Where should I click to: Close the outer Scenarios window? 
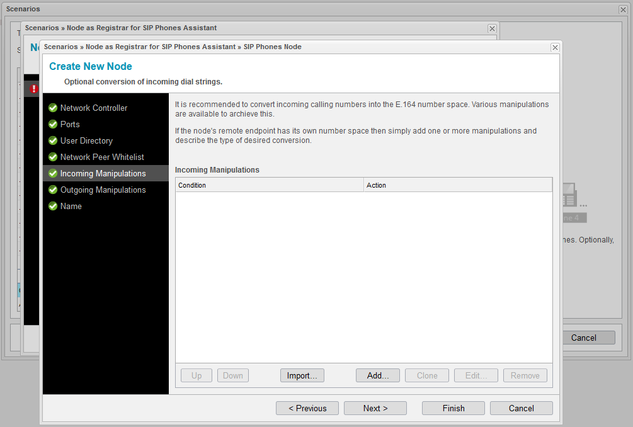click(623, 9)
